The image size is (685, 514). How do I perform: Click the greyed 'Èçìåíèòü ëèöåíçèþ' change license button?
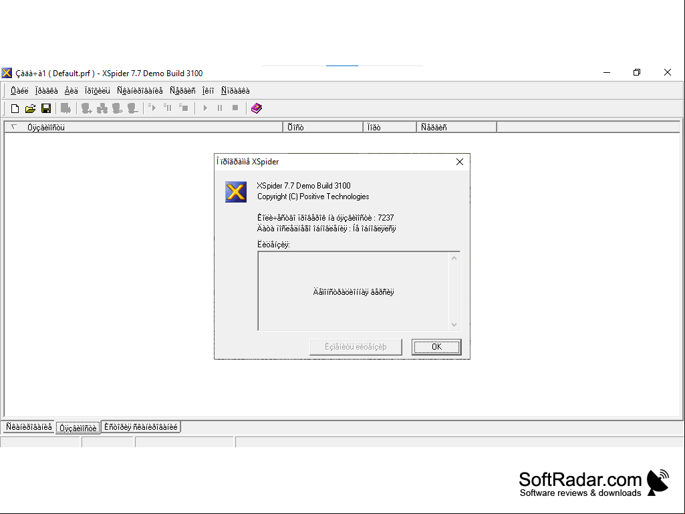coord(356,347)
